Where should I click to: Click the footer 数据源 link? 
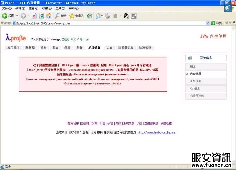point(86,123)
